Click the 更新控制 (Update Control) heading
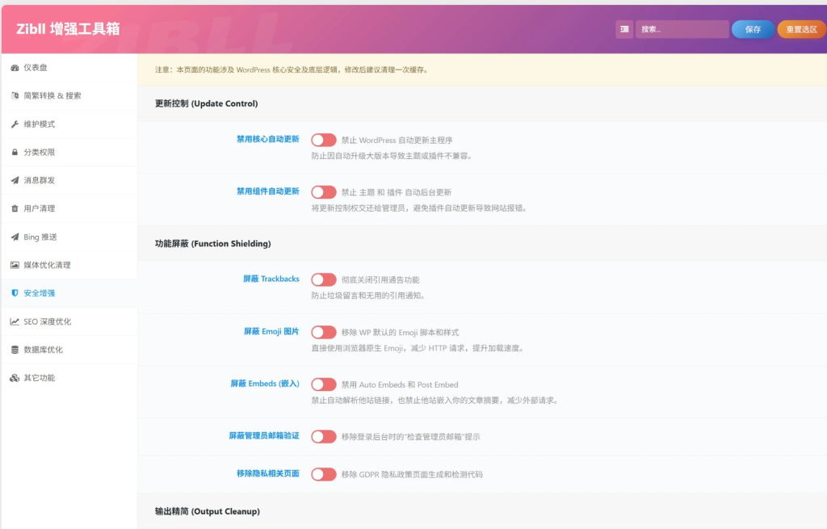 (206, 103)
